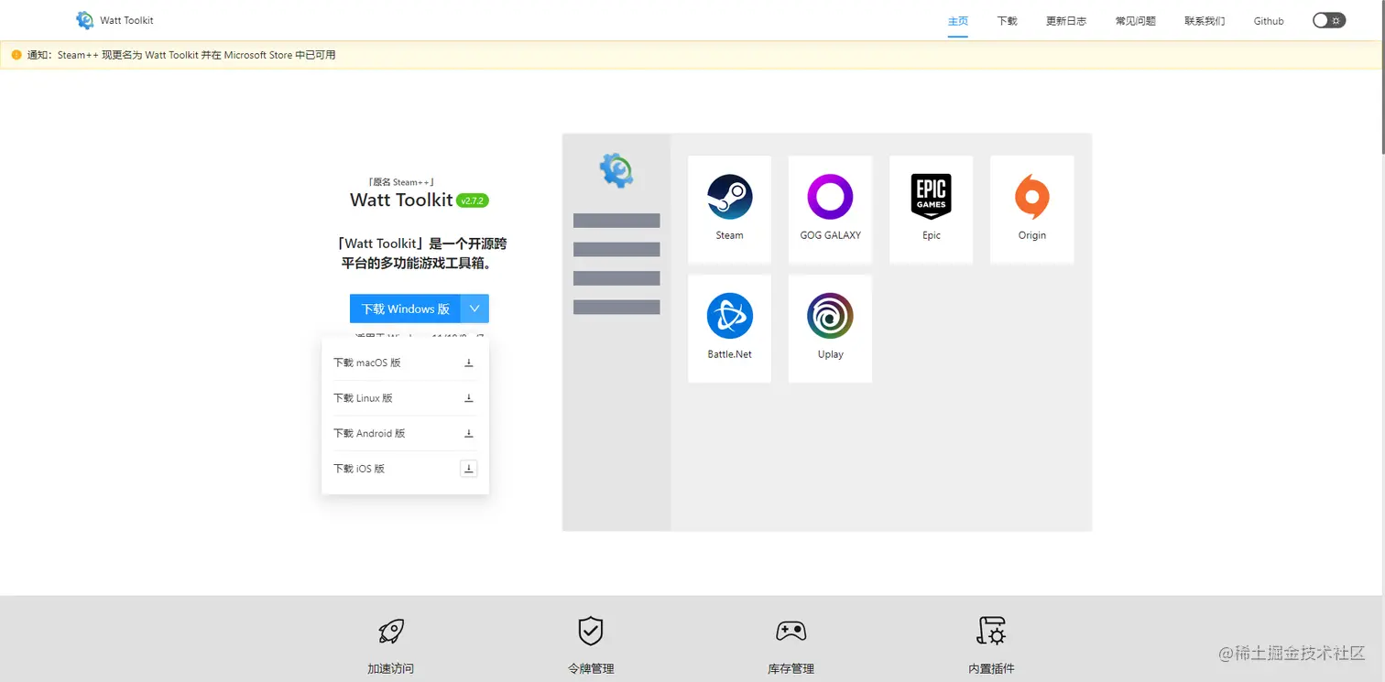
Task: Click the macOS download arrow icon
Action: pyautogui.click(x=468, y=363)
